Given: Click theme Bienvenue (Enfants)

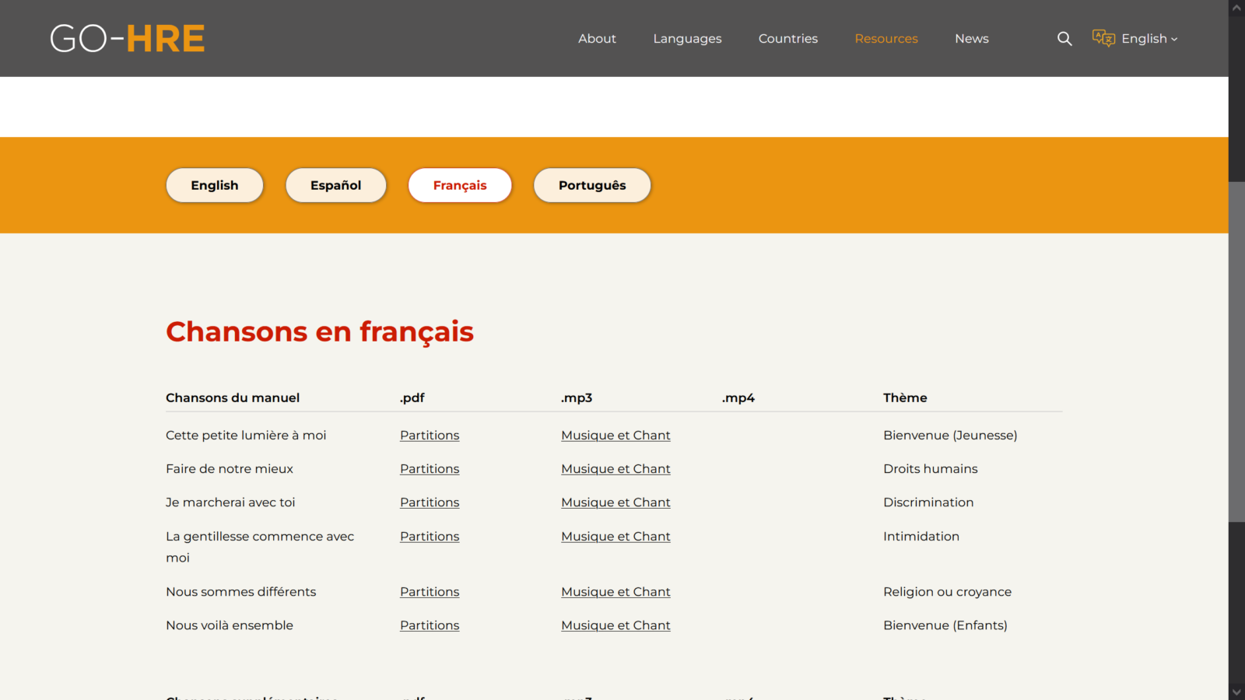Looking at the screenshot, I should tap(945, 625).
